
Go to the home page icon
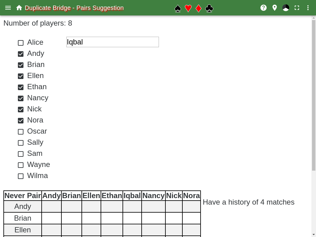click(x=19, y=8)
